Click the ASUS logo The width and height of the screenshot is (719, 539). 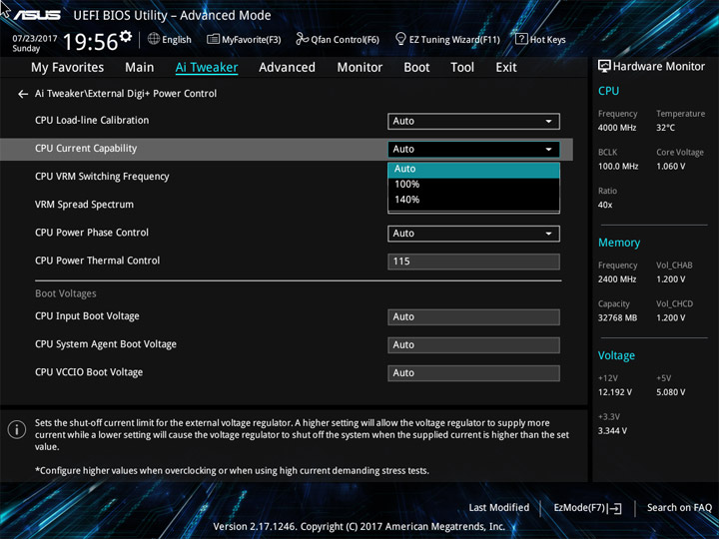pyautogui.click(x=37, y=15)
